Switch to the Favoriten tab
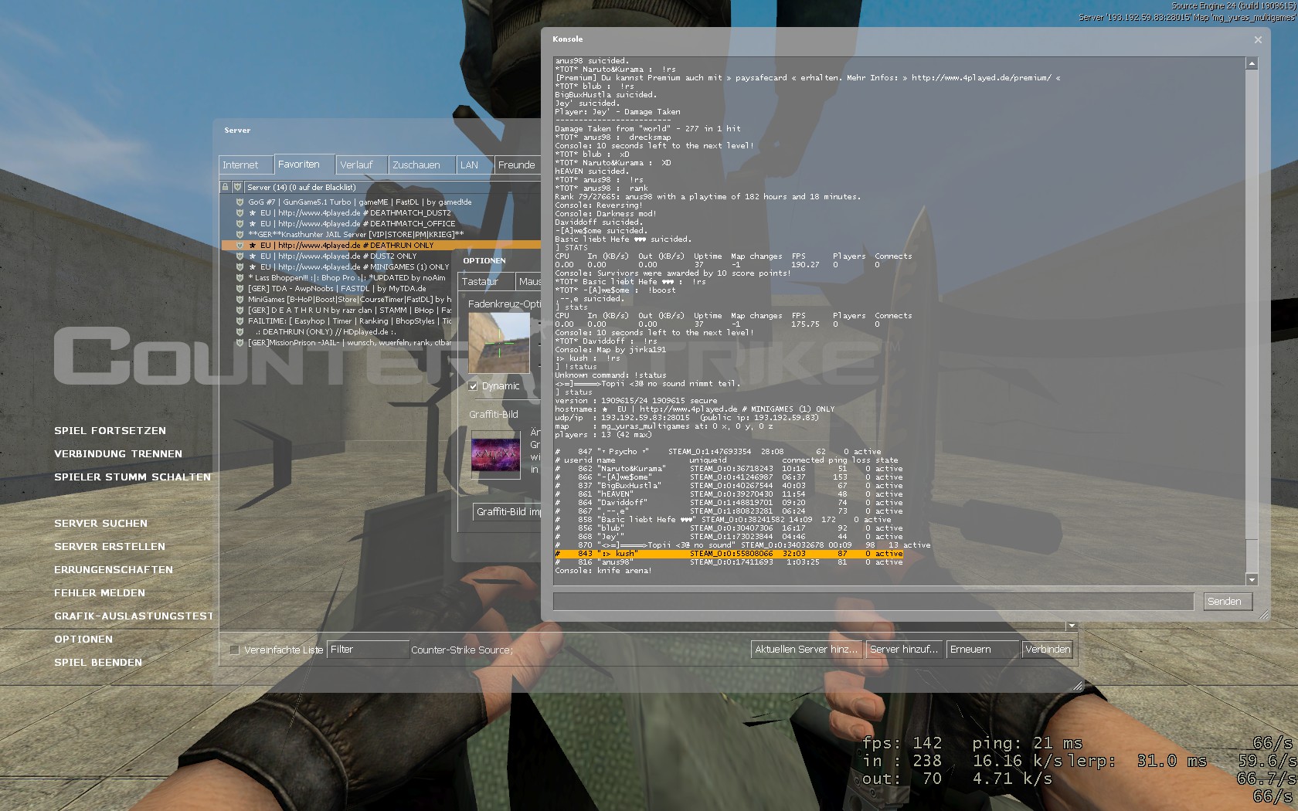Viewport: 1298px width, 811px height. (x=304, y=165)
